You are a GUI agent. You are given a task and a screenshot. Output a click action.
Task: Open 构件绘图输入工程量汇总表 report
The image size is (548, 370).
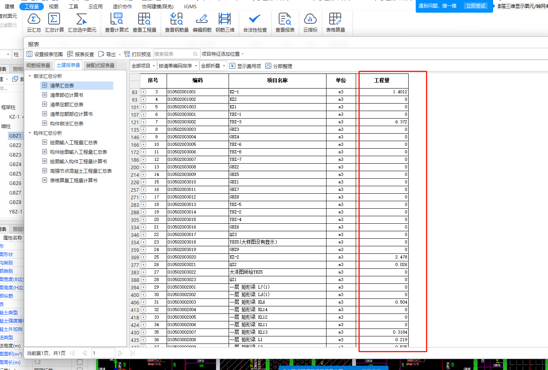(78, 152)
